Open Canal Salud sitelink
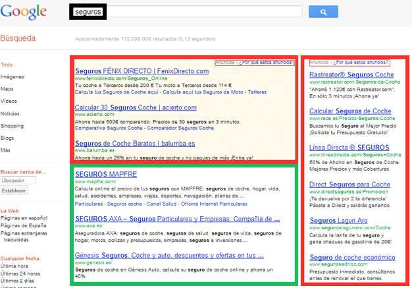Viewport: 412px width, 288px height. click(161, 204)
